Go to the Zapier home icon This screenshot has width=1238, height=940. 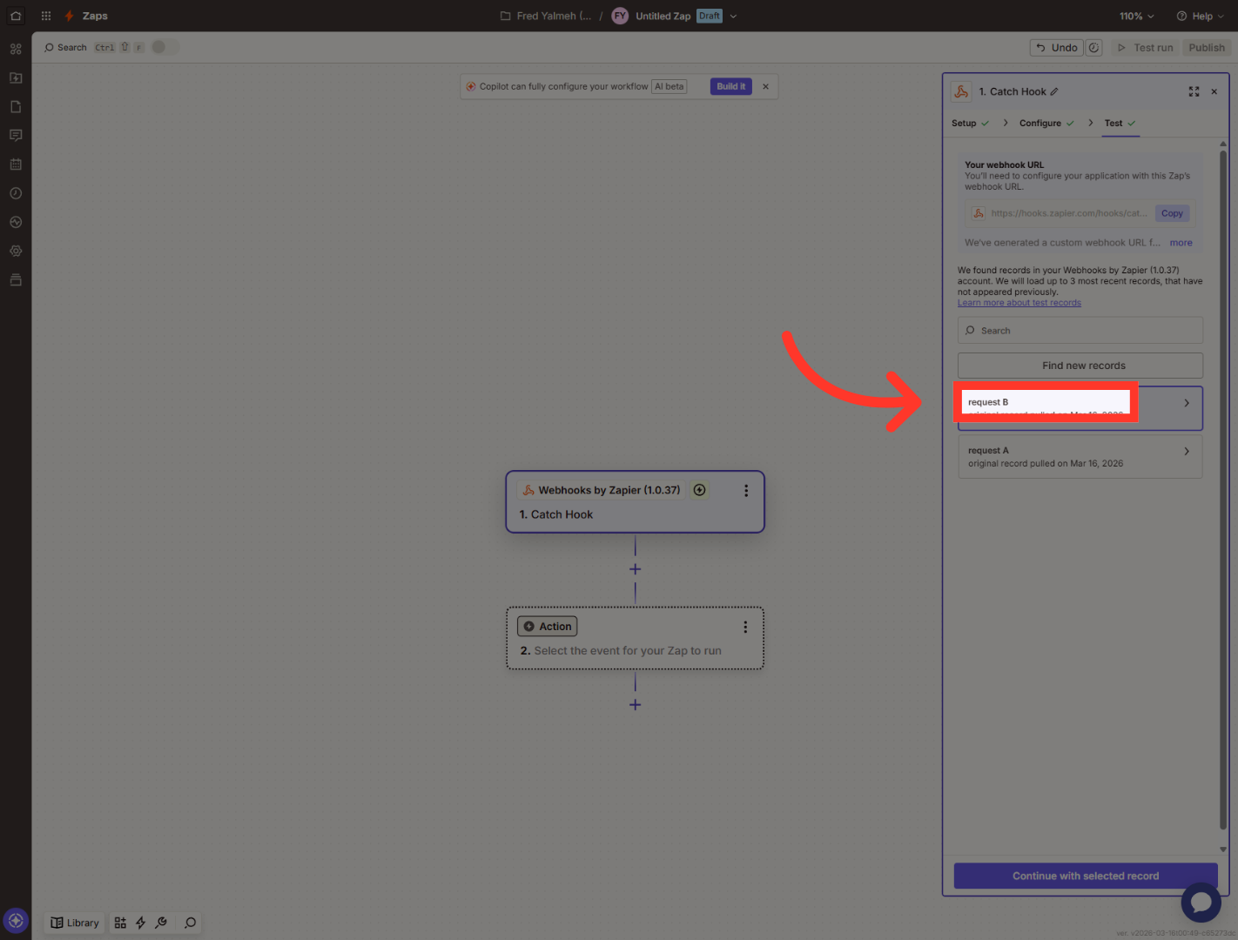point(16,16)
